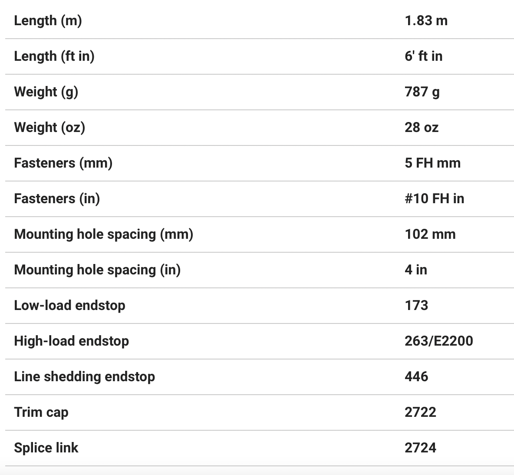This screenshot has height=475, width=514.
Task: Click the "4 in" hole spacing value
Action: [x=415, y=270]
